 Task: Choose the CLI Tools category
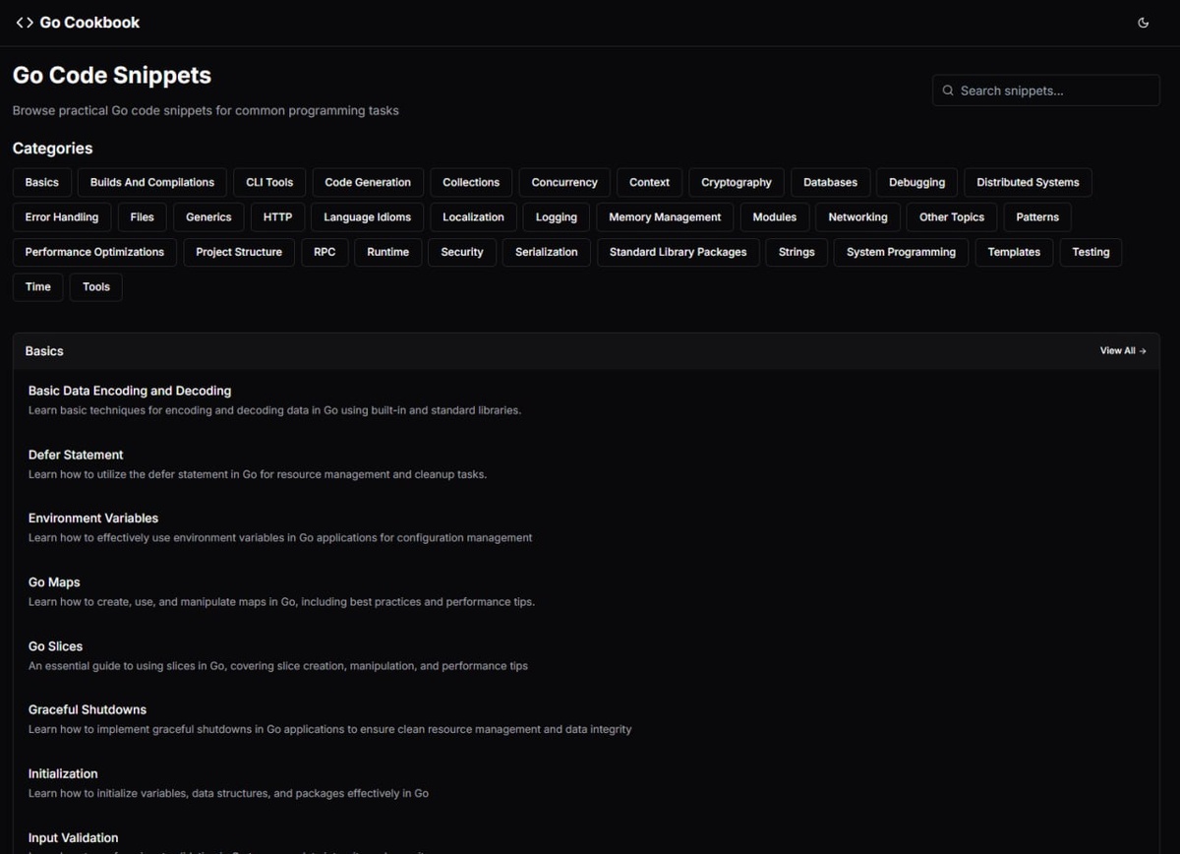[269, 182]
